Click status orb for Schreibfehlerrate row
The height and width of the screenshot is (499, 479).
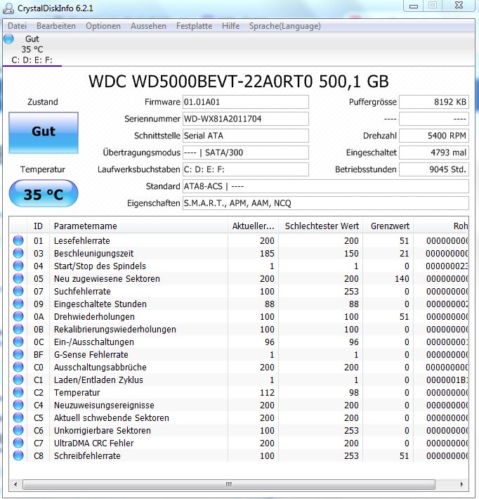coord(18,455)
